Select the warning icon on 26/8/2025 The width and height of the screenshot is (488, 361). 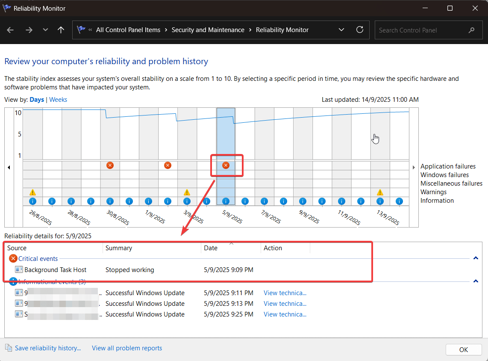point(32,192)
